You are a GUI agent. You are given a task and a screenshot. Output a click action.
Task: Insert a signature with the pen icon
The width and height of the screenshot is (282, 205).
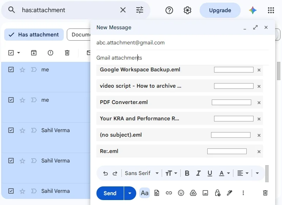[x=230, y=193]
